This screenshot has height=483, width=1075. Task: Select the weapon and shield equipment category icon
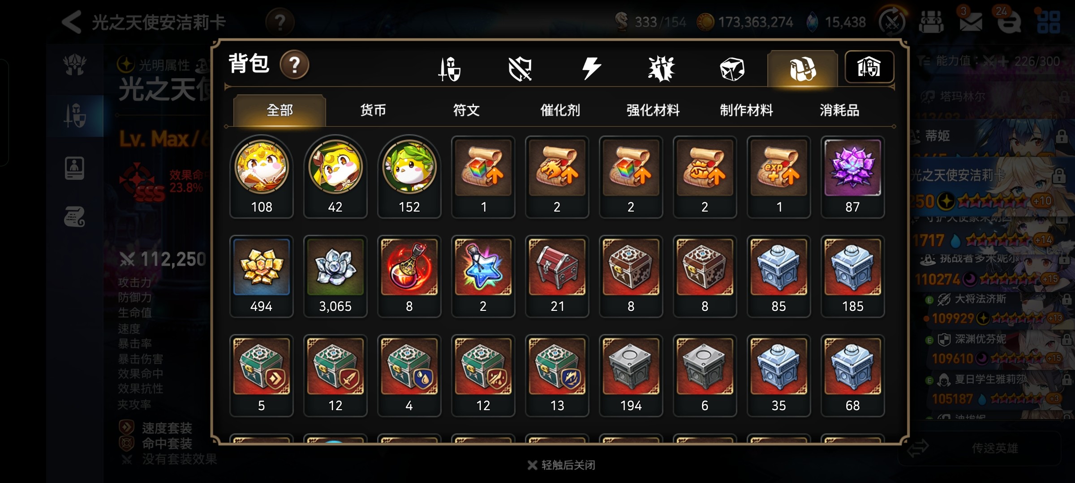(449, 69)
